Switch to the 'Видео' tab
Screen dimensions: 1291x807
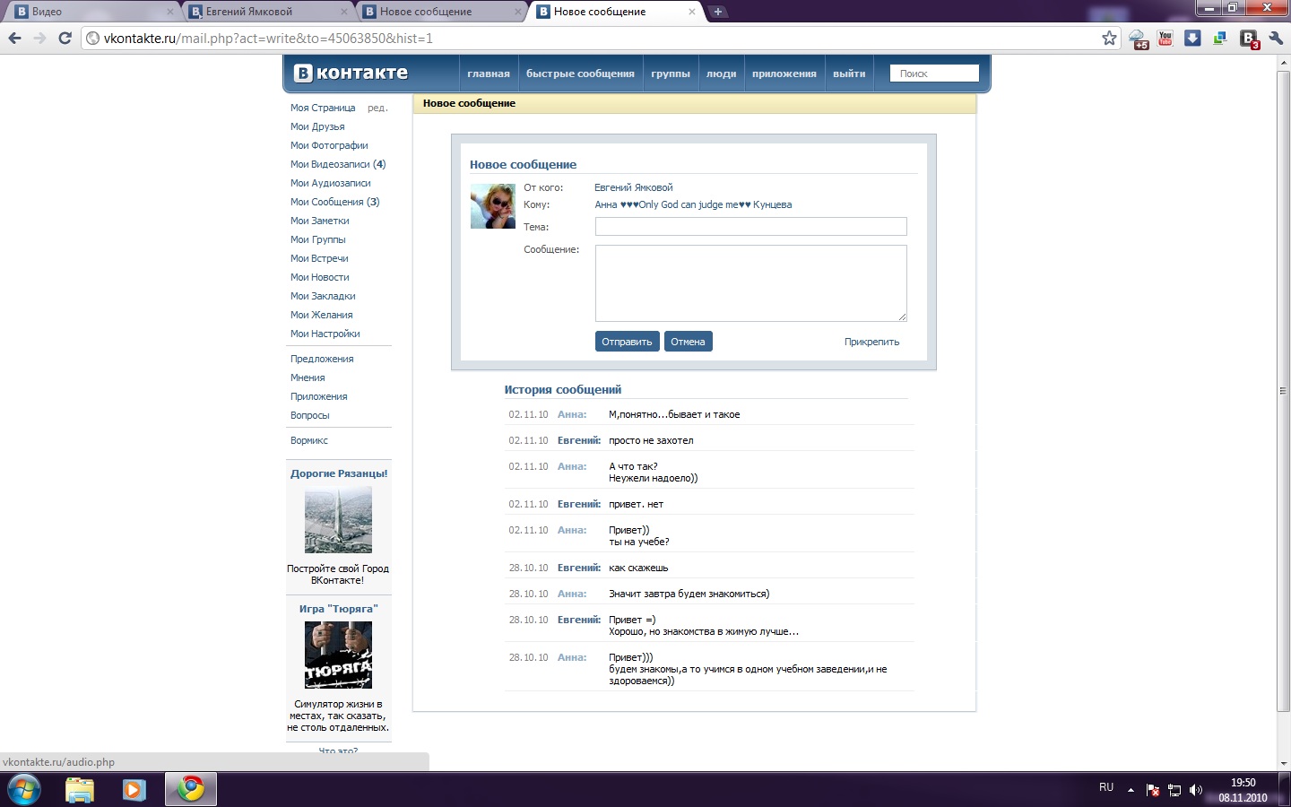(92, 12)
